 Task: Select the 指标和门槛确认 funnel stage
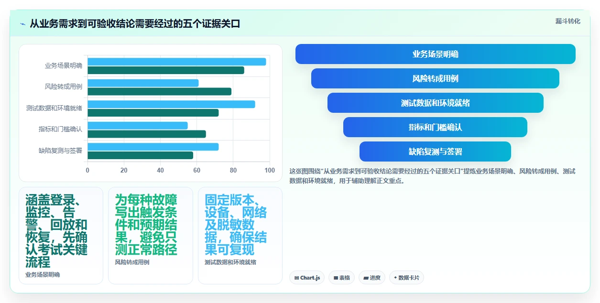(435, 127)
